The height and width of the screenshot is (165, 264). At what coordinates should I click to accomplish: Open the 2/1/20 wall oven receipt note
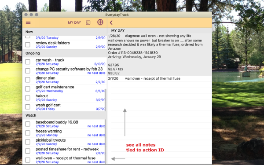159,79
